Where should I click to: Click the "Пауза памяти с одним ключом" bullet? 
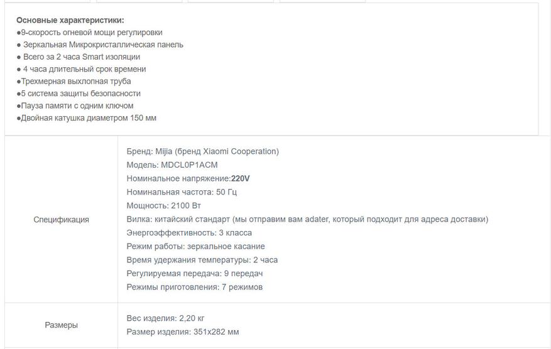(x=75, y=105)
